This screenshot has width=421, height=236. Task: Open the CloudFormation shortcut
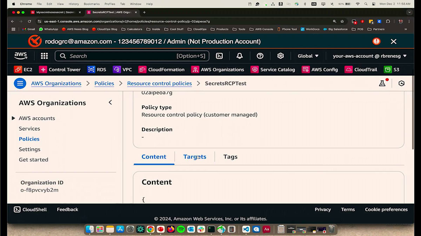161,70
